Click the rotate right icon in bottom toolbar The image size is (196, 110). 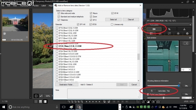pos(109,102)
